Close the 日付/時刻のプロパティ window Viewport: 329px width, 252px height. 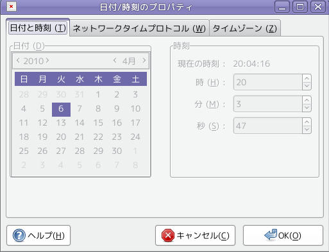click(x=318, y=7)
